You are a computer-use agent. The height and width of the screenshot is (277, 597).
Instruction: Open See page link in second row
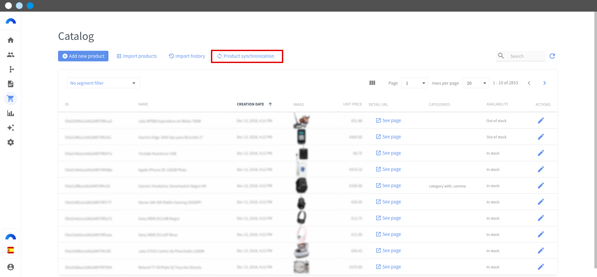388,137
